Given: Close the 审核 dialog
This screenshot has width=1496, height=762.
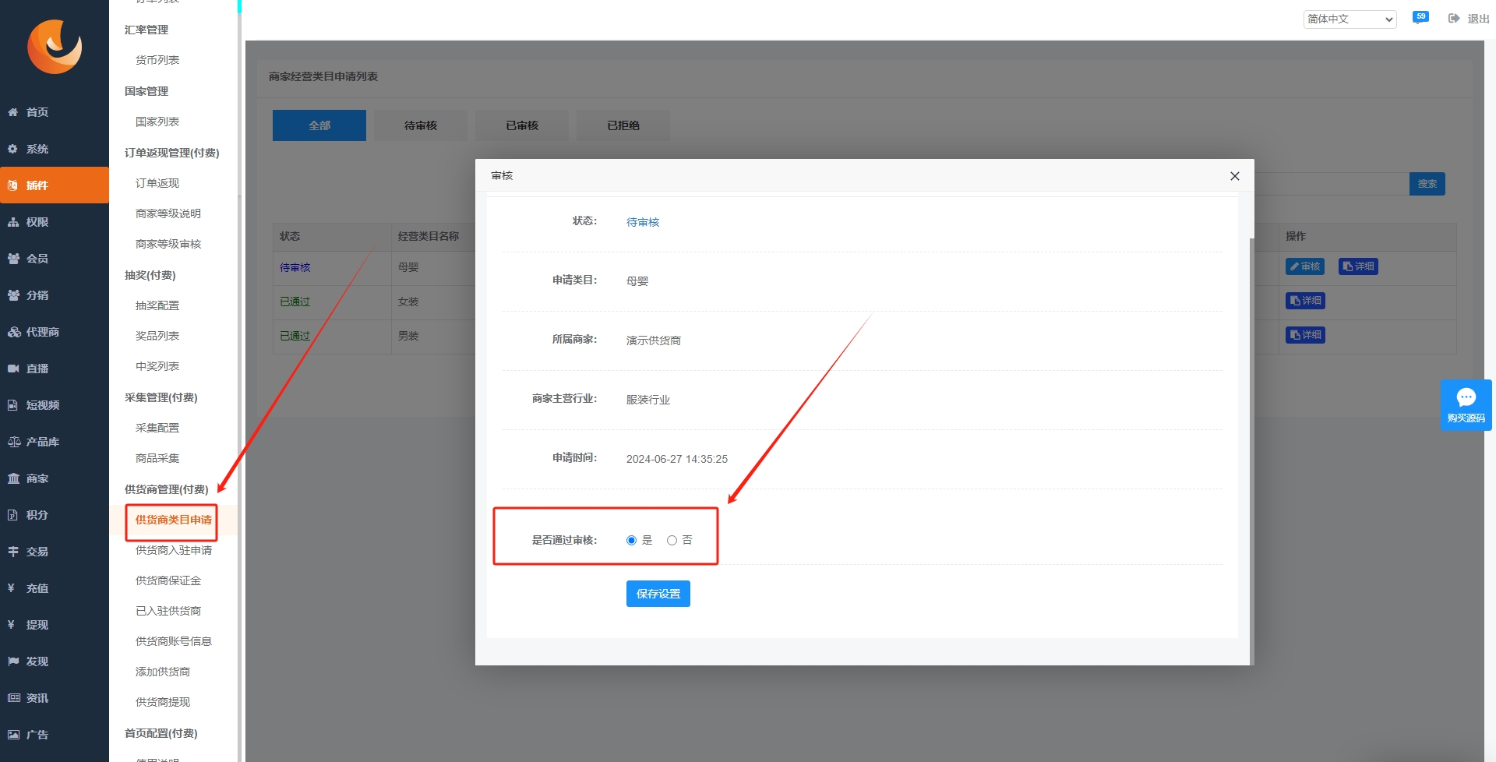Looking at the screenshot, I should (1234, 176).
